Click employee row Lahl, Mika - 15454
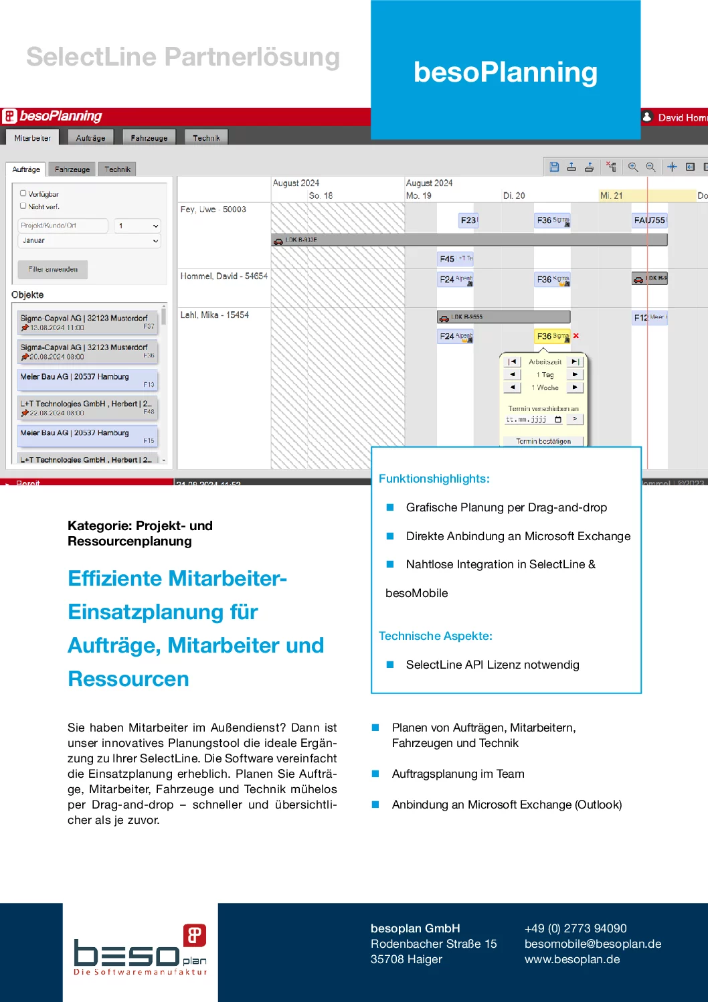The width and height of the screenshot is (708, 1002). (214, 315)
